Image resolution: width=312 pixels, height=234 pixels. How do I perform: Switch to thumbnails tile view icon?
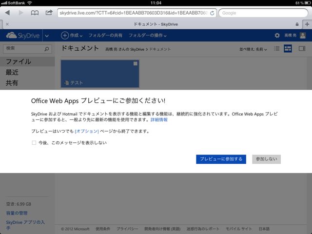288,48
